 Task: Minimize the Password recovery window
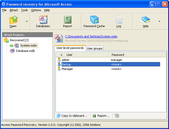[x=152, y=4]
